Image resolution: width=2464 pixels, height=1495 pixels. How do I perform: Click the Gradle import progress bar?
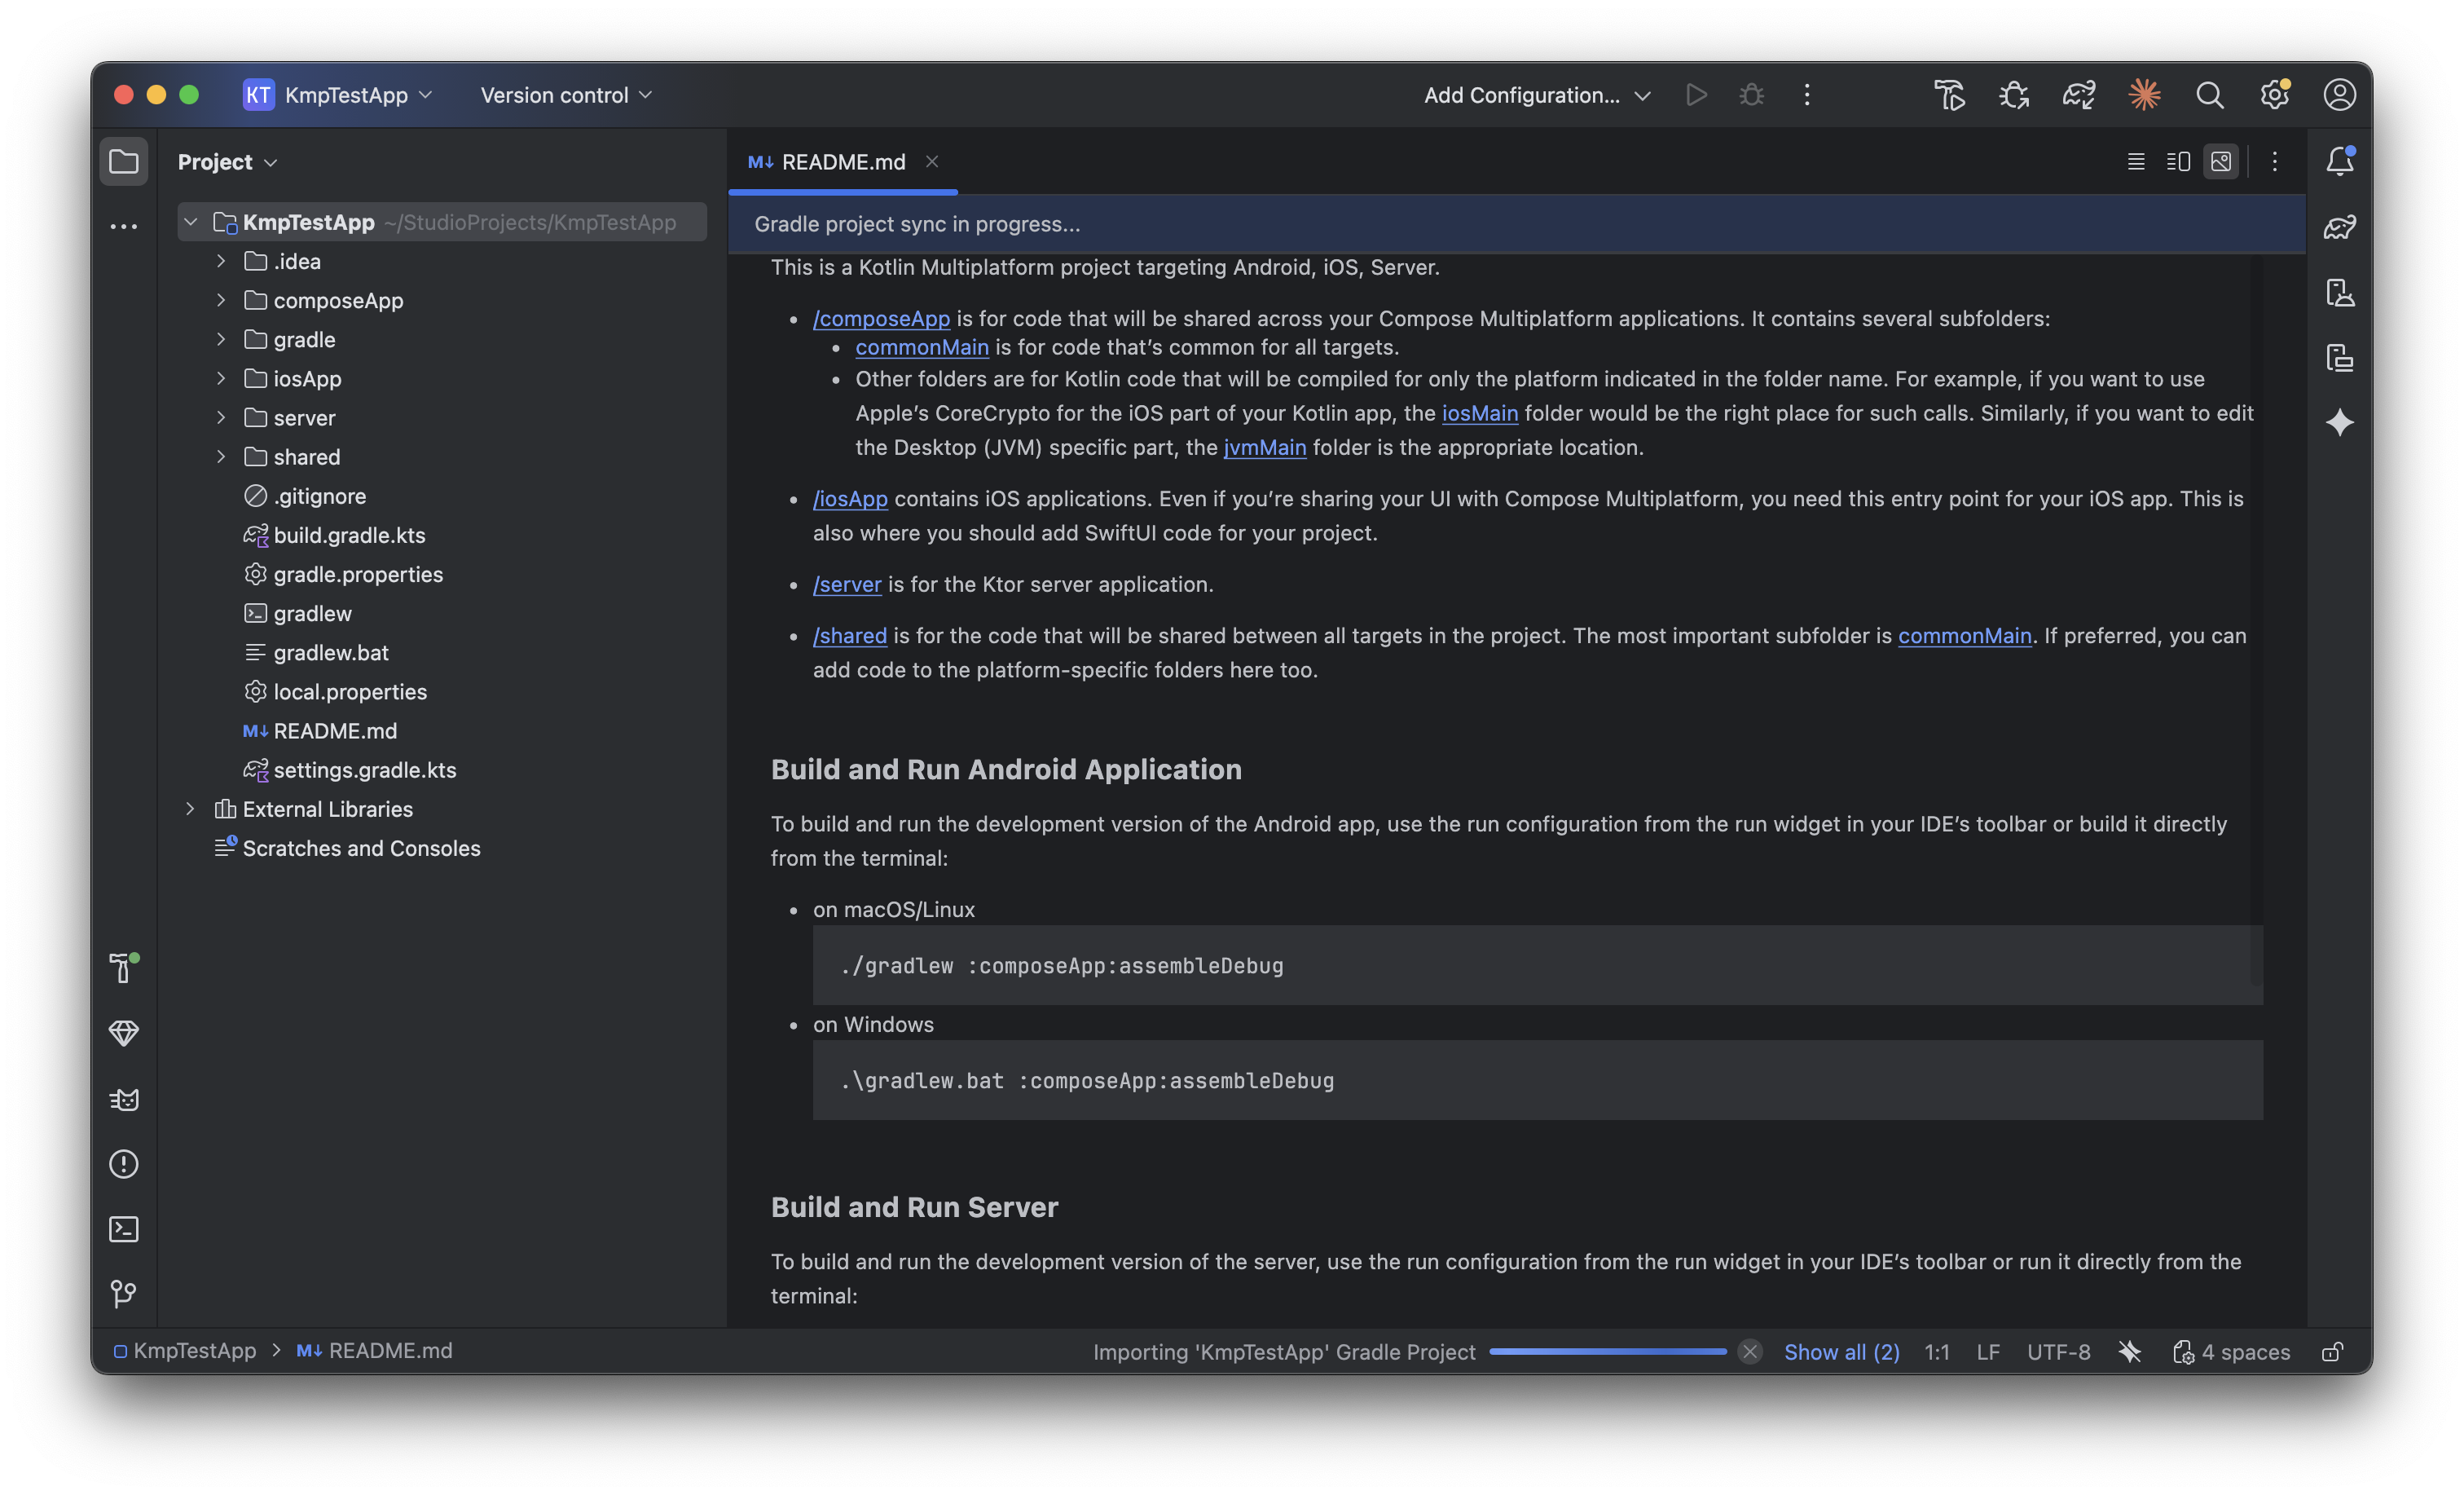(1607, 1352)
